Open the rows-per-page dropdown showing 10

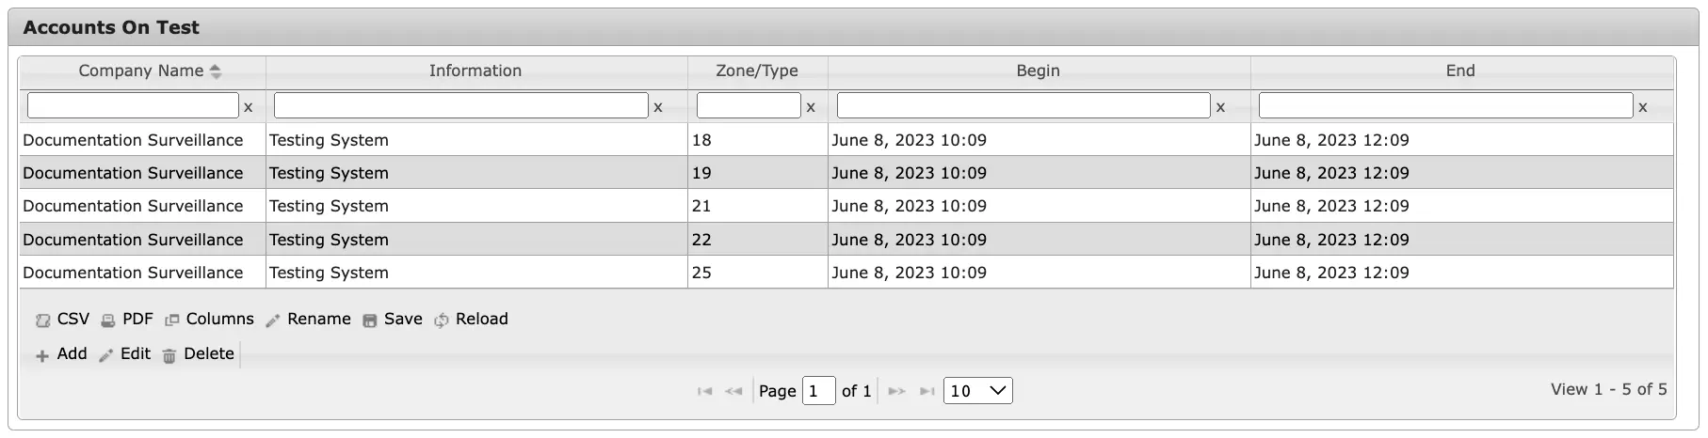[x=978, y=391]
